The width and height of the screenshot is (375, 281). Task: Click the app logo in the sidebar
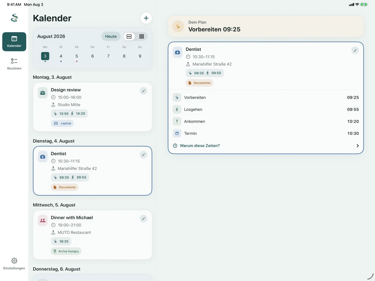click(14, 18)
